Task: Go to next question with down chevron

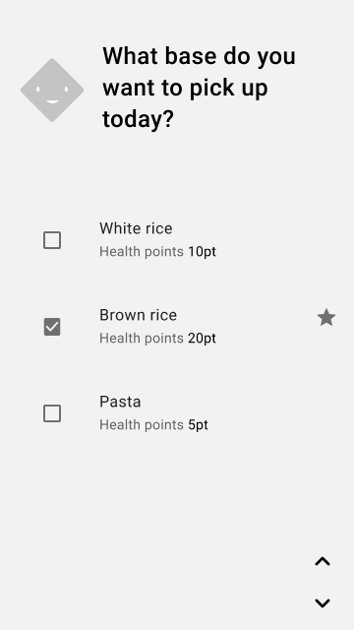Action: pos(323,603)
